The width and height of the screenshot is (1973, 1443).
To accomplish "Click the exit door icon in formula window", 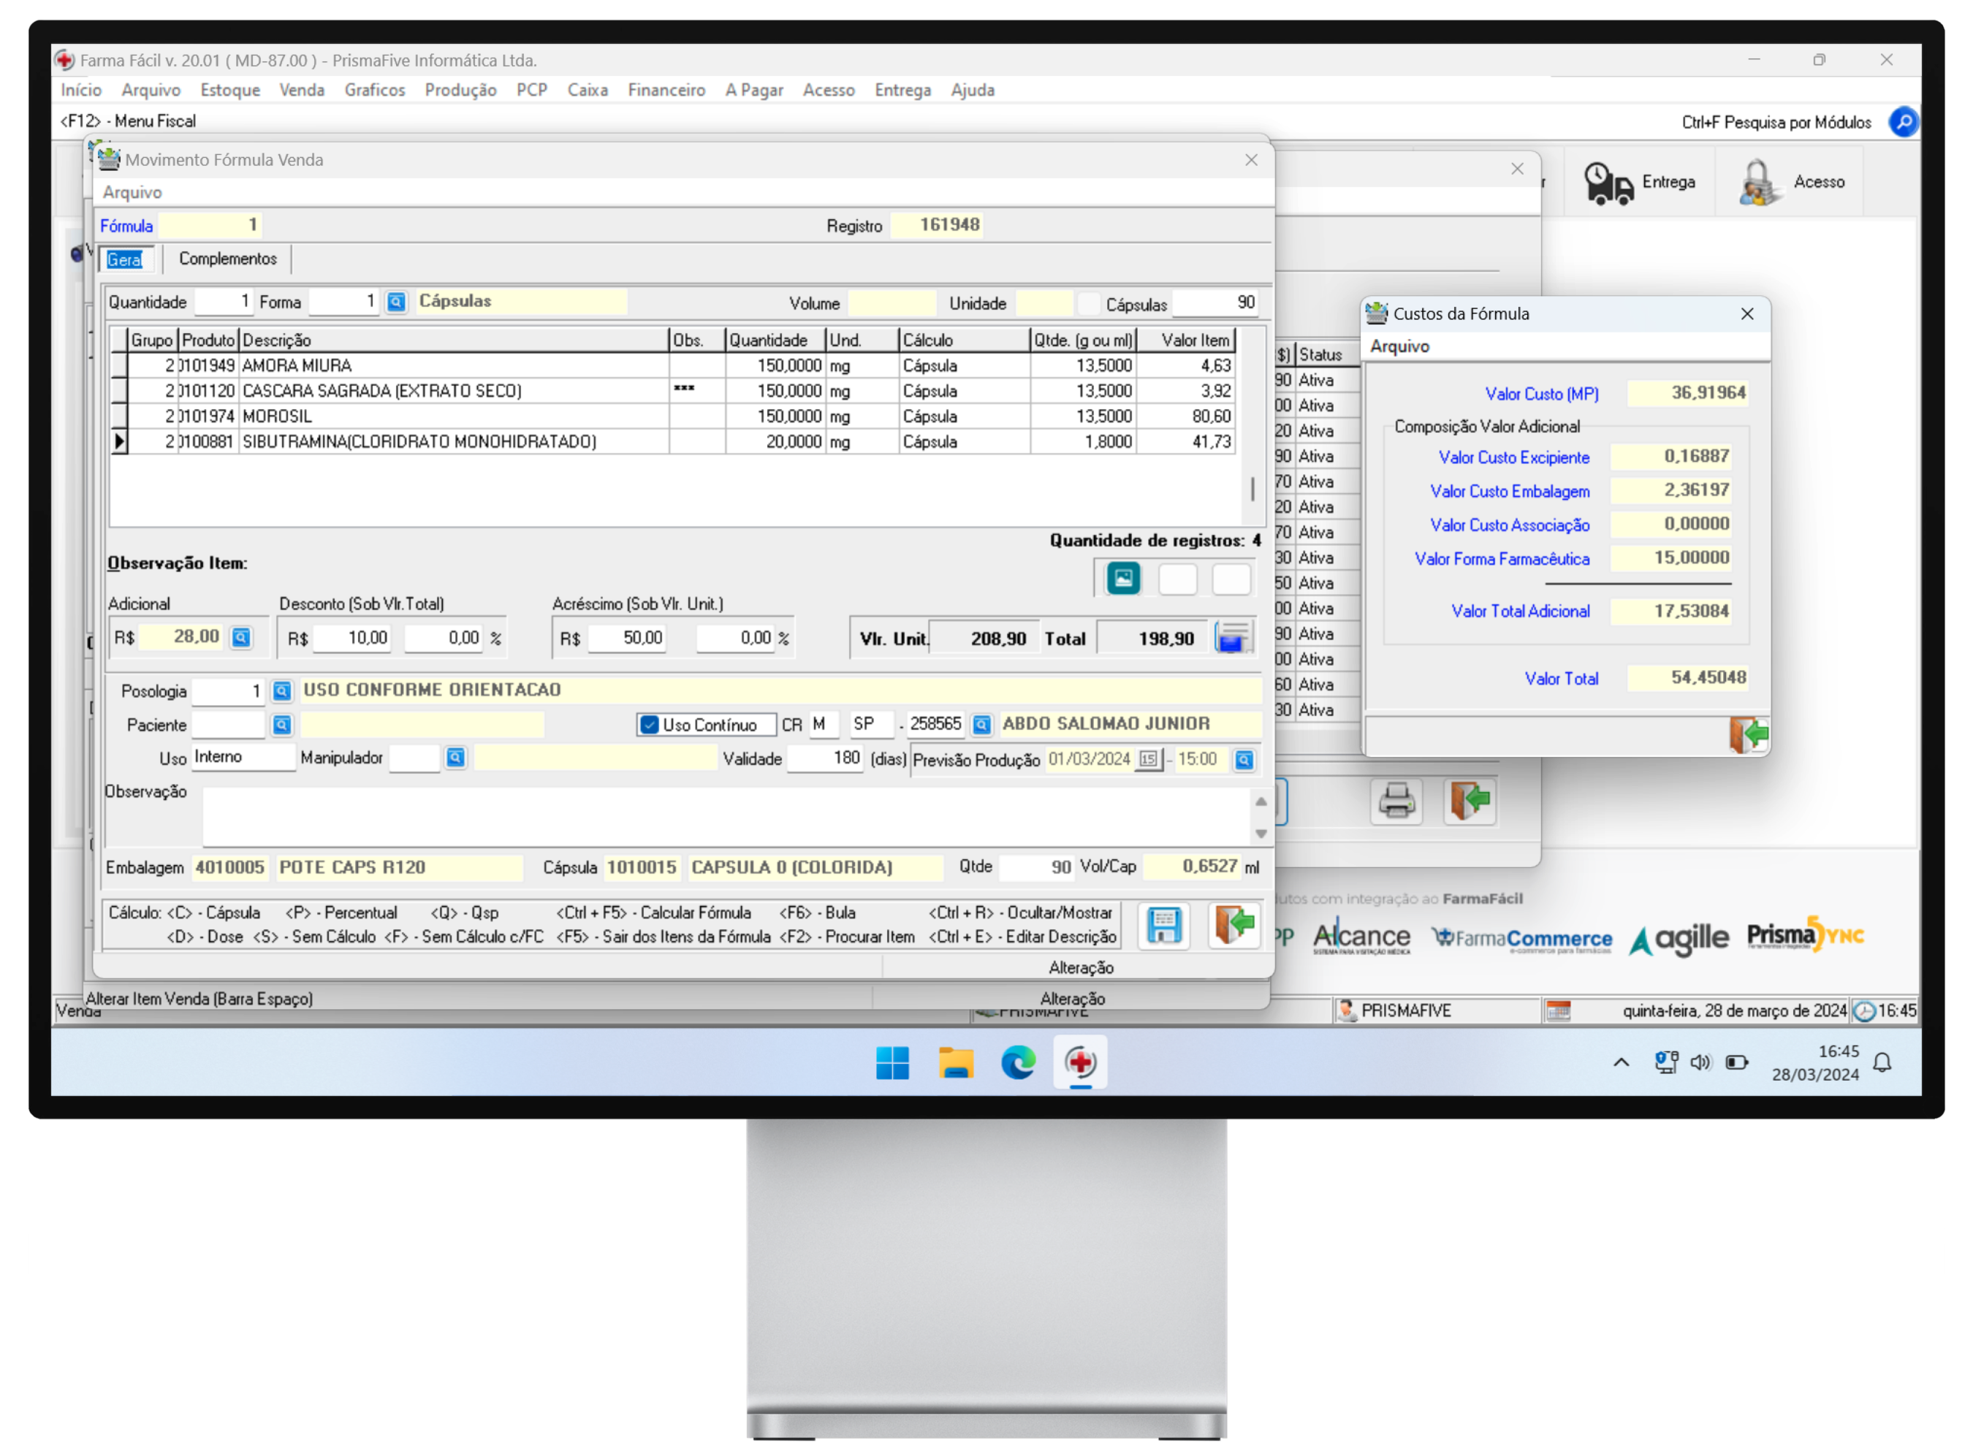I will tap(1233, 925).
